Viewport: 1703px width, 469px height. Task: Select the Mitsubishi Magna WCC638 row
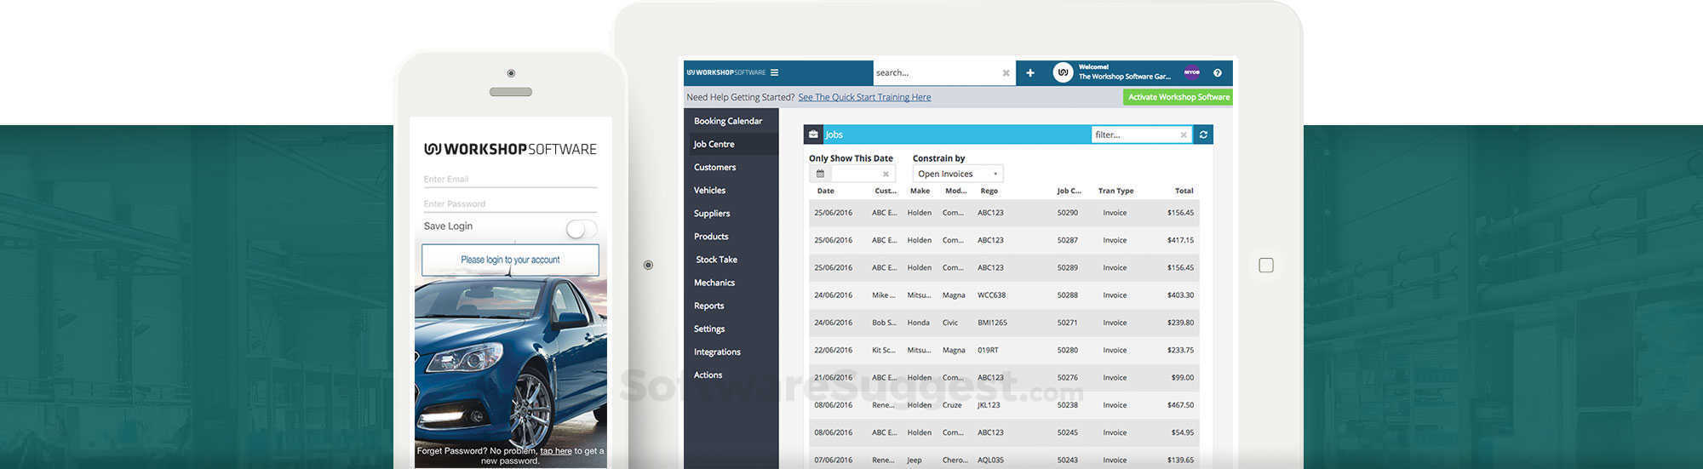[1004, 295]
